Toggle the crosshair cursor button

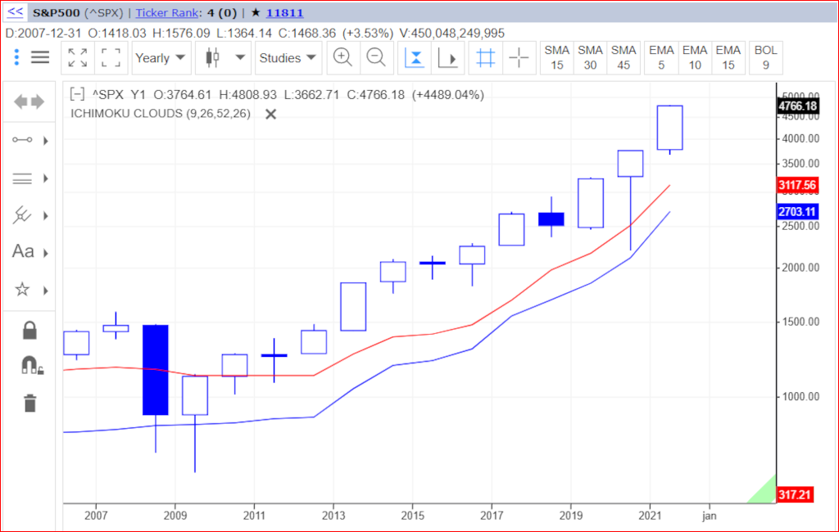coord(519,58)
